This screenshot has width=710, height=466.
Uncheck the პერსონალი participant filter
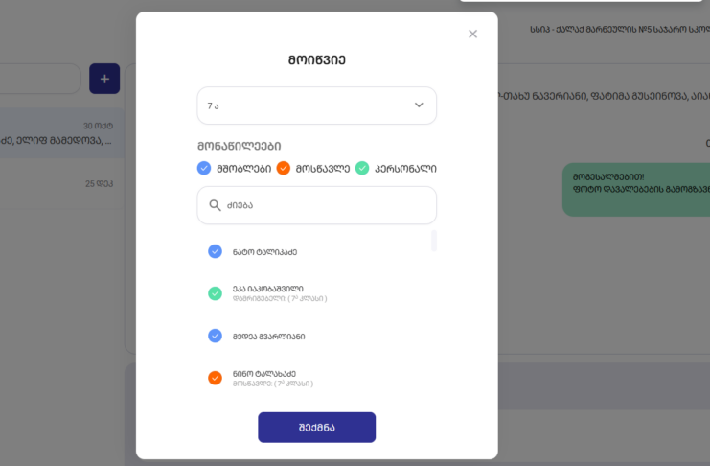point(362,168)
